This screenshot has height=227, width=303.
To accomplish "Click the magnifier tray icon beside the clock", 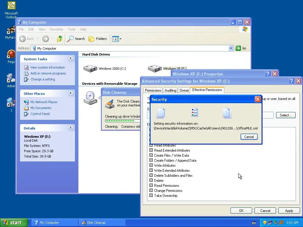I will pos(281,223).
